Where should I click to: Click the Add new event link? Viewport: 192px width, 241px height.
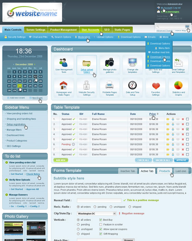pos(16,98)
